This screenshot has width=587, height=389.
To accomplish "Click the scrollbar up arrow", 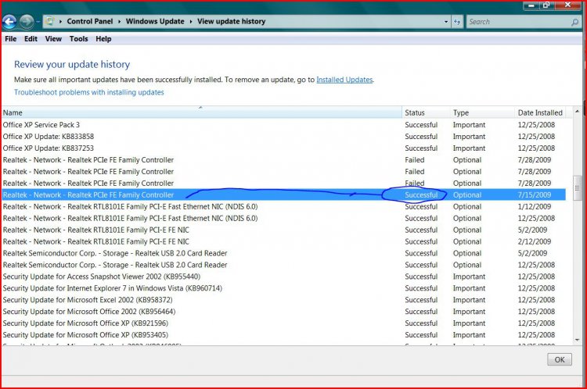I will tap(577, 112).
